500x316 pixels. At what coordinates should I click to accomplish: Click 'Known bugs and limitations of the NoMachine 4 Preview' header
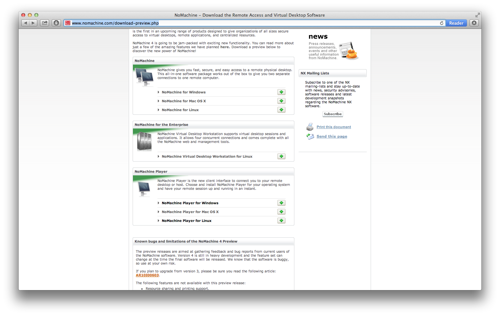[213, 241]
